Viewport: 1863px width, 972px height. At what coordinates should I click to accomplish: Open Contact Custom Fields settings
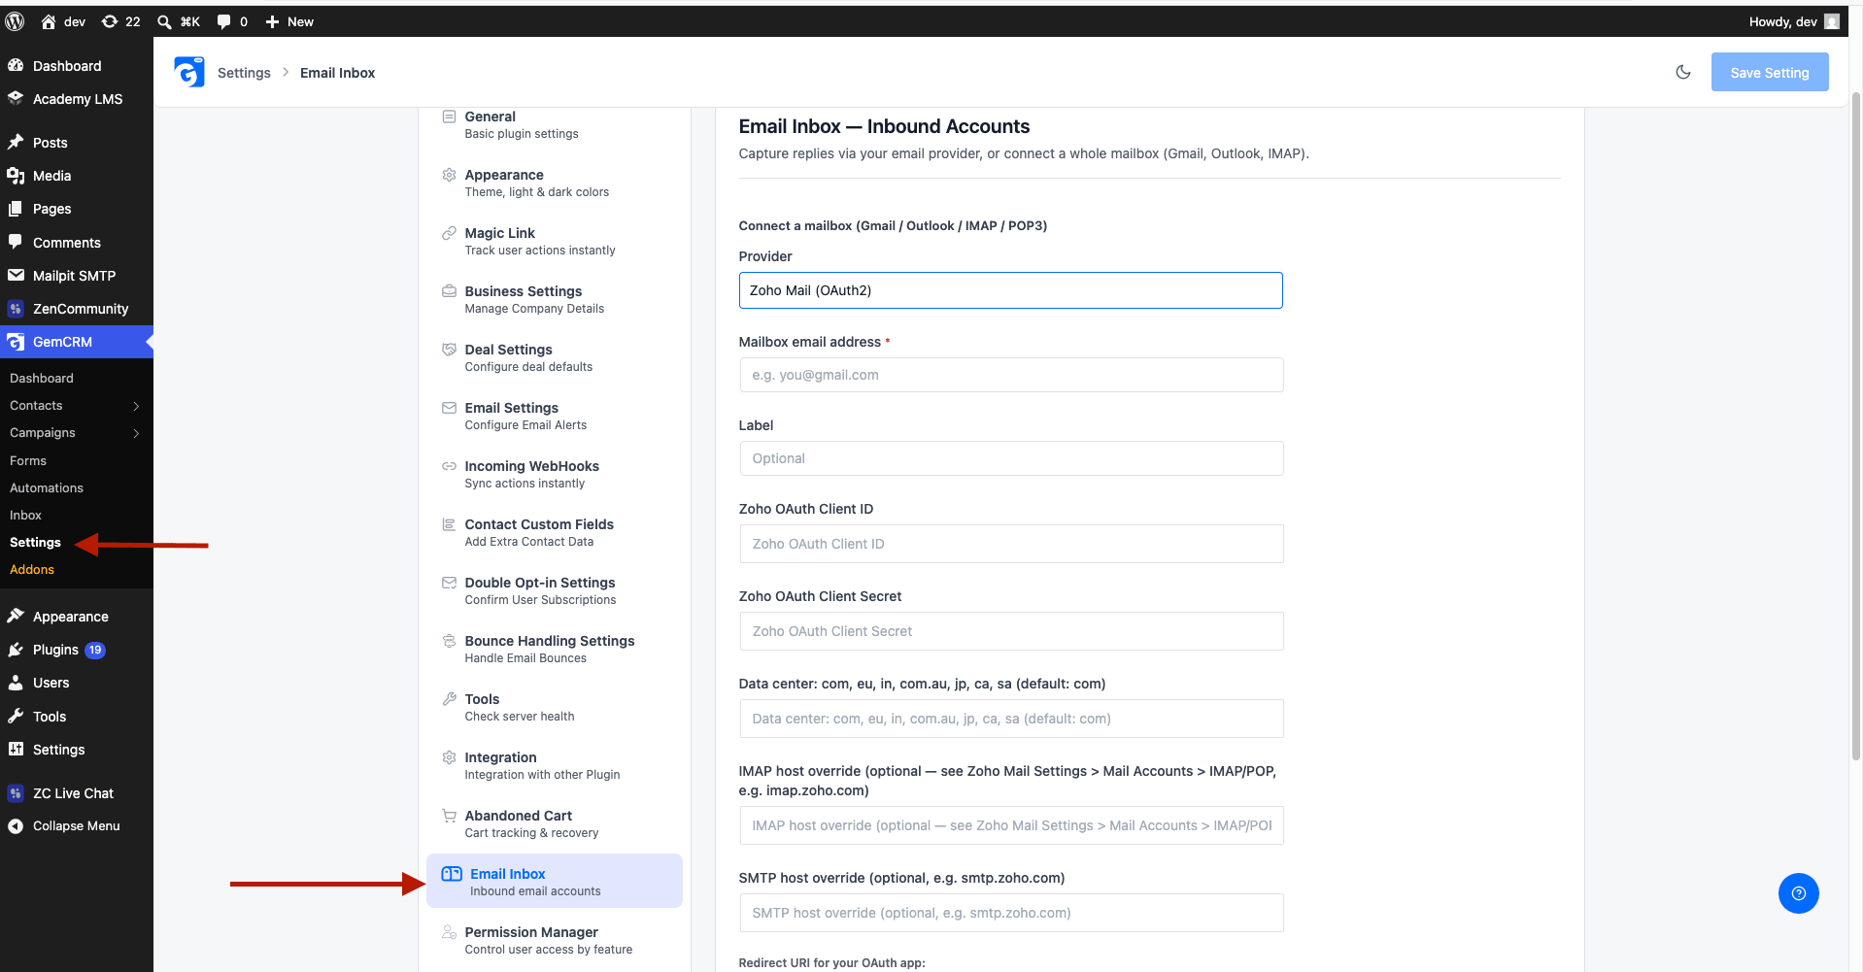click(554, 532)
